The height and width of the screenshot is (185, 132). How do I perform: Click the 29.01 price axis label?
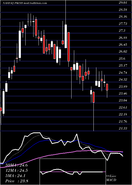click(x=123, y=3)
